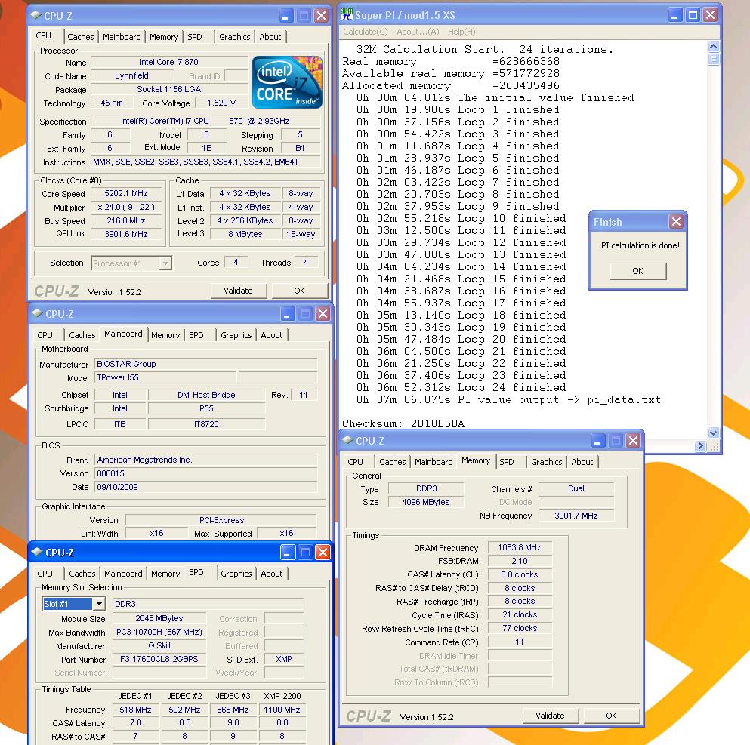Click Core Voltage 1.520 V value
Image resolution: width=750 pixels, height=745 pixels.
(x=221, y=103)
